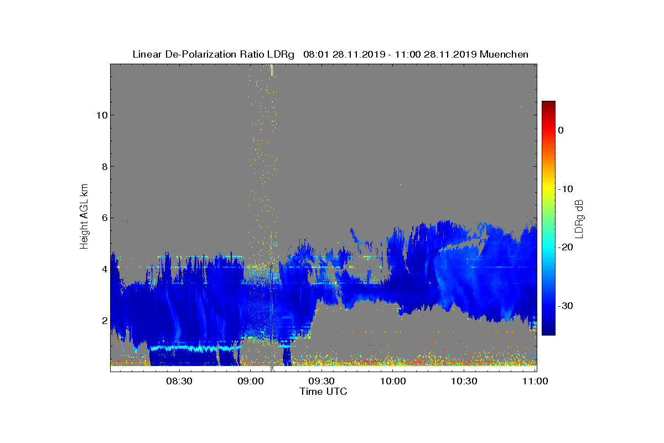
Task: Click the 09:30 time tick label
Action: (321, 381)
